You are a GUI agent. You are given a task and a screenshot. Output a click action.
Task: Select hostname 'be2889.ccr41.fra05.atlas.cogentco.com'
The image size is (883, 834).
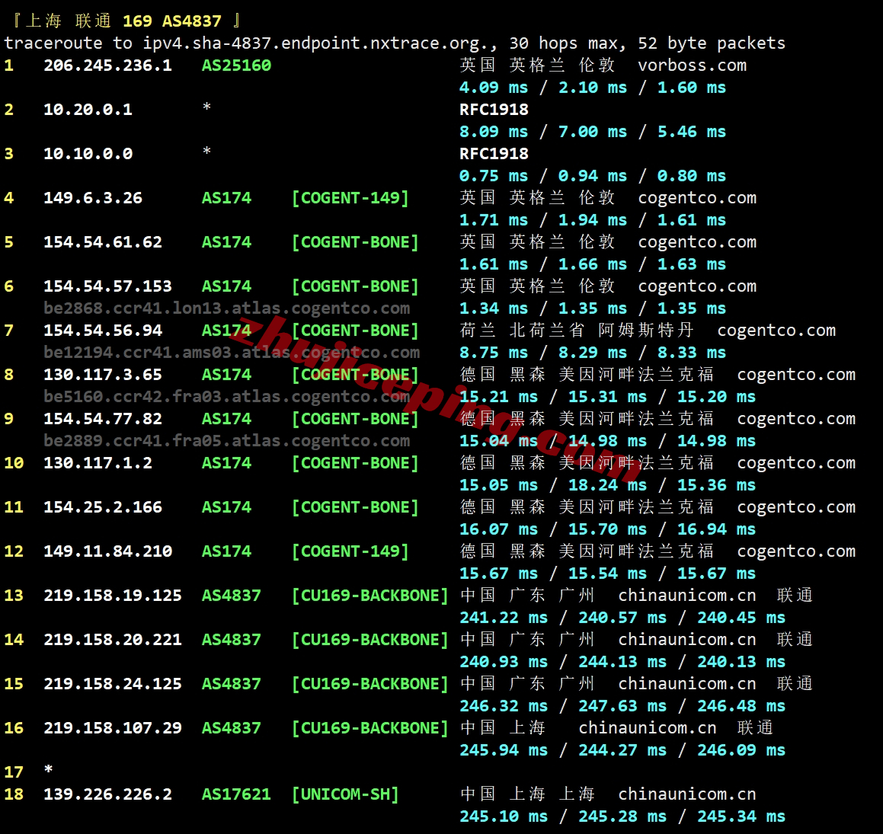[227, 441]
